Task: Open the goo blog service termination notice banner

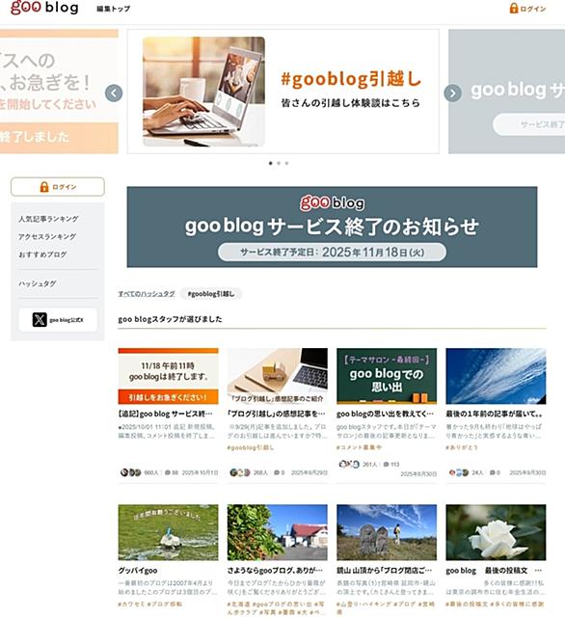Action: coord(332,228)
